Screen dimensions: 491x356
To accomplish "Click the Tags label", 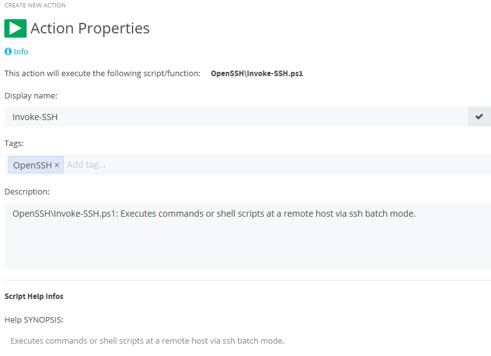I will click(x=14, y=144).
